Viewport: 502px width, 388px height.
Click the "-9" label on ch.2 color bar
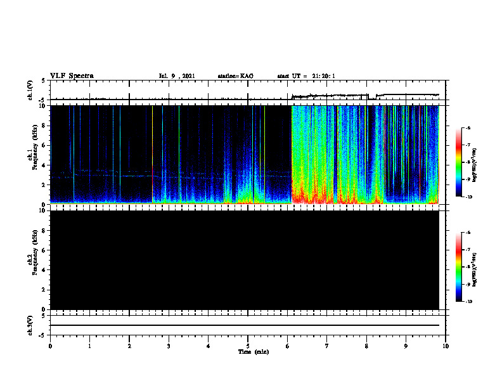468,284
